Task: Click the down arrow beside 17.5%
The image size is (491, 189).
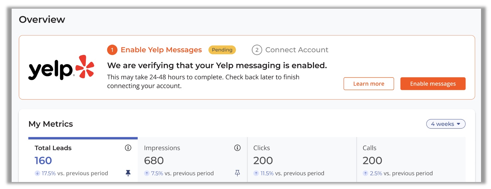Action: coord(37,173)
